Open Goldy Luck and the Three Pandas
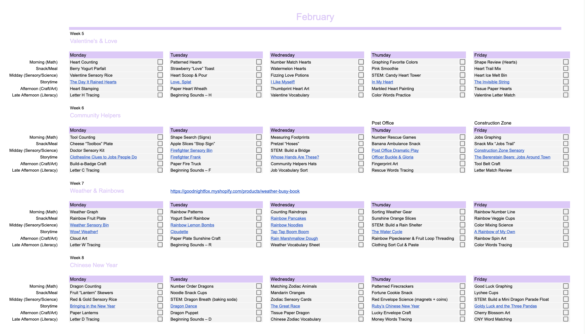Viewport: 585px width, 334px height. 505,306
